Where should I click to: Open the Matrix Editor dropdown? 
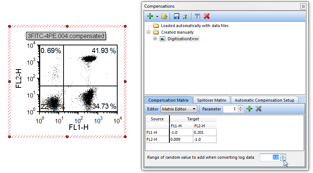(179, 109)
